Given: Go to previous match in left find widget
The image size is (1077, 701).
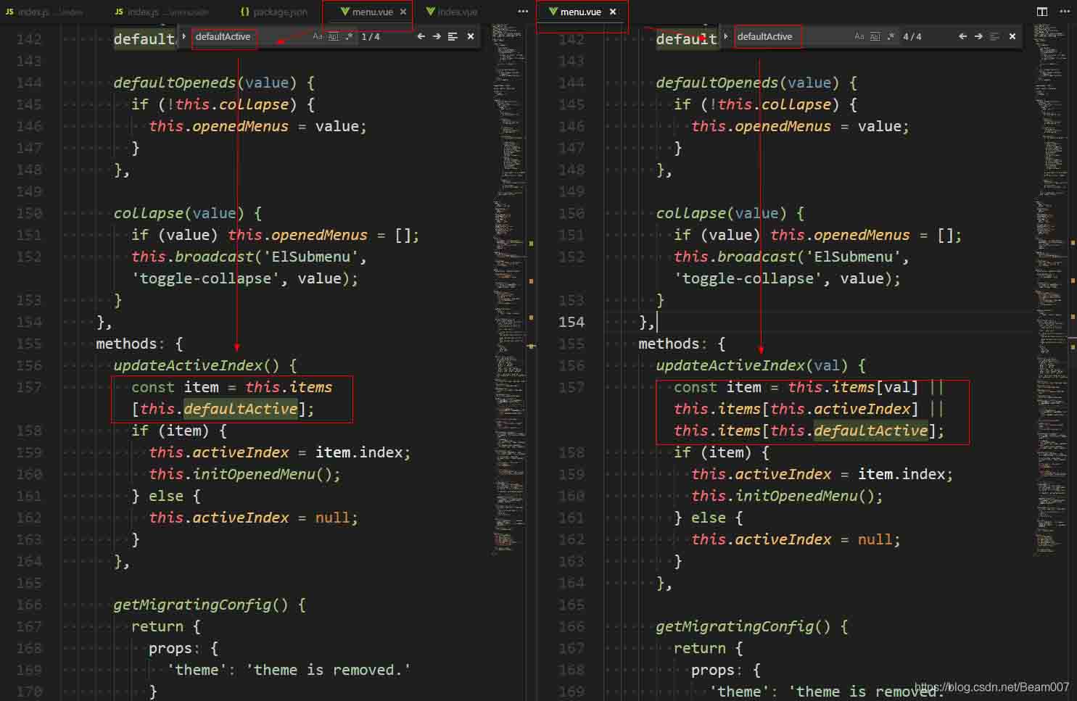Looking at the screenshot, I should 421,36.
